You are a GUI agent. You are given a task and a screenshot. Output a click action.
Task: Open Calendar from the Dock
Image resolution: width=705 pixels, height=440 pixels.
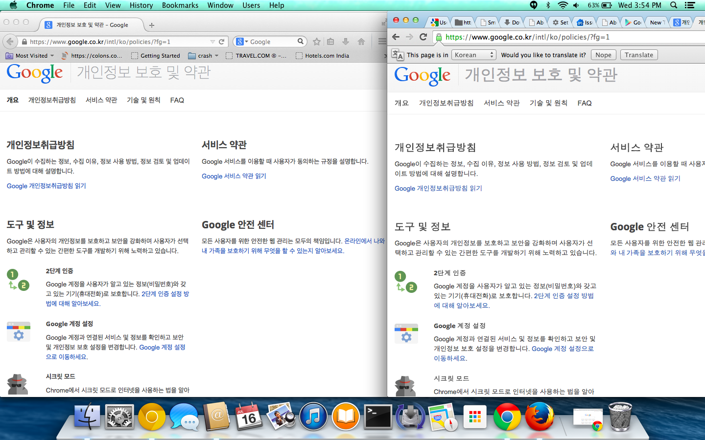pyautogui.click(x=249, y=417)
